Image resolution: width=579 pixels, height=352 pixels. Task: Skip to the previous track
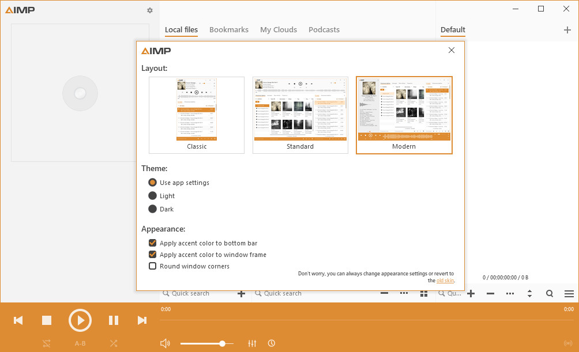(x=18, y=320)
